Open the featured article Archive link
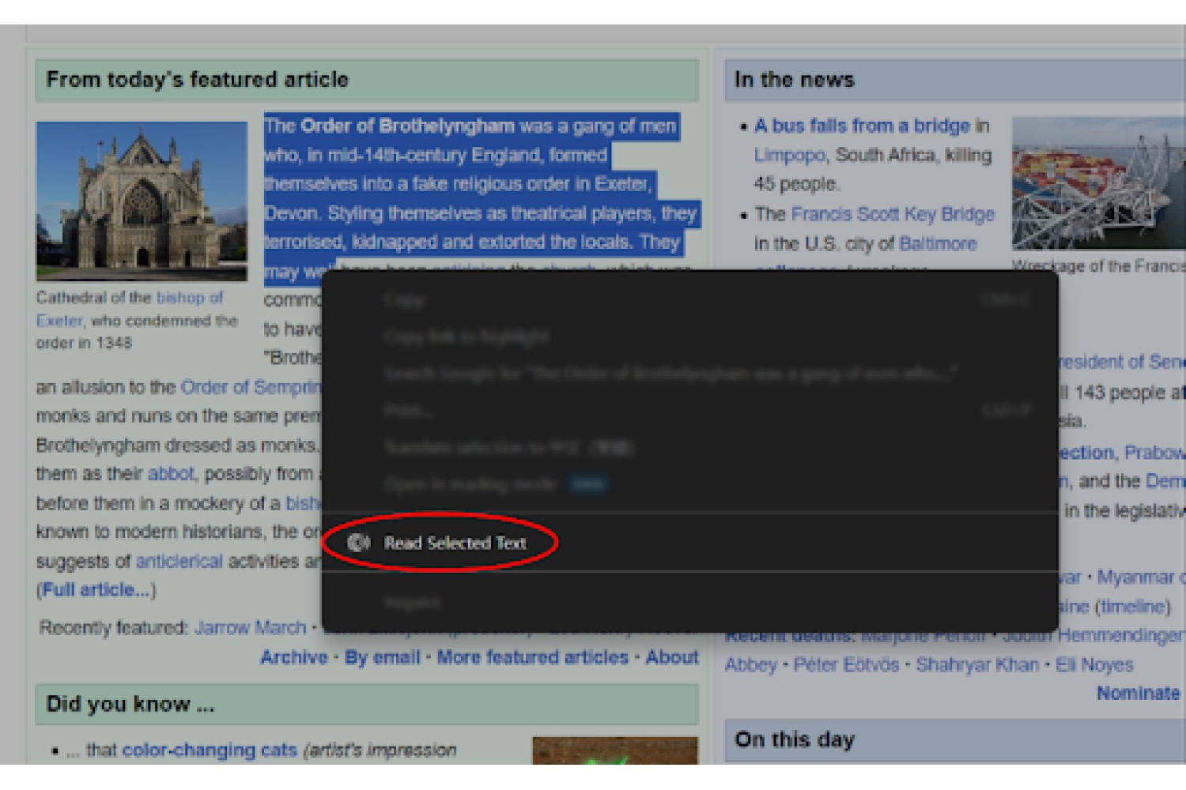The image size is (1186, 790). point(294,657)
